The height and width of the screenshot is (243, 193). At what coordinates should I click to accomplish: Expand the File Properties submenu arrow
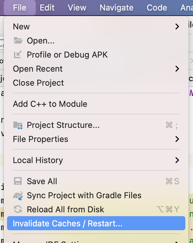[x=177, y=139]
